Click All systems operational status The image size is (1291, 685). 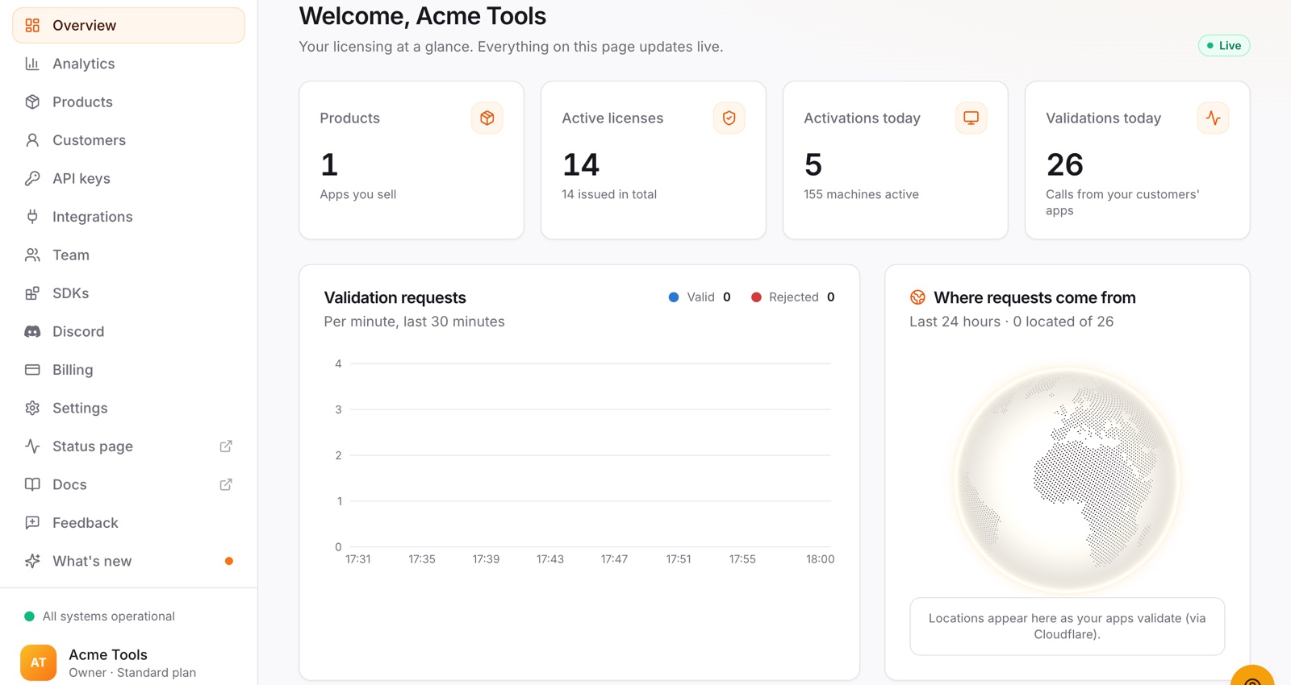pyautogui.click(x=100, y=616)
